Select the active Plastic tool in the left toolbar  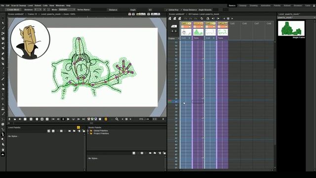pyautogui.click(x=3, y=134)
